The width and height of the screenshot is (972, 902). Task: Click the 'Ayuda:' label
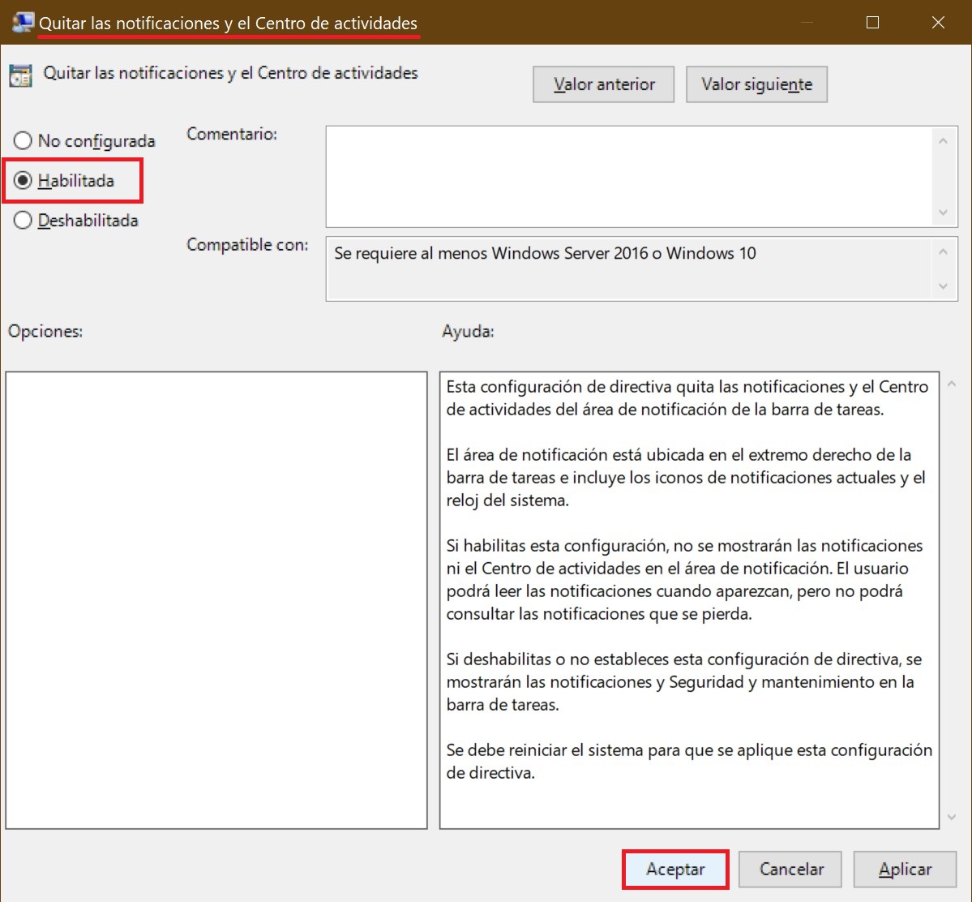tap(468, 331)
